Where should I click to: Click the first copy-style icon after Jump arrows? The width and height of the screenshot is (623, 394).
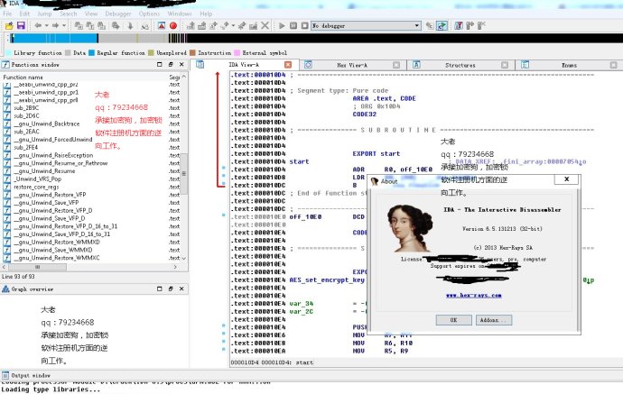[79, 26]
